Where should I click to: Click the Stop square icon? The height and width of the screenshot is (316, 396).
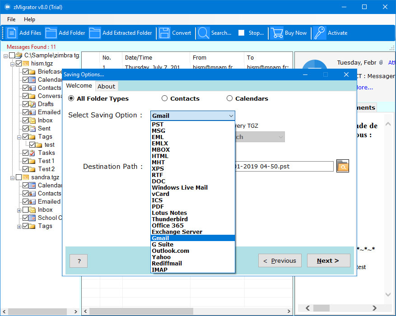(x=242, y=33)
